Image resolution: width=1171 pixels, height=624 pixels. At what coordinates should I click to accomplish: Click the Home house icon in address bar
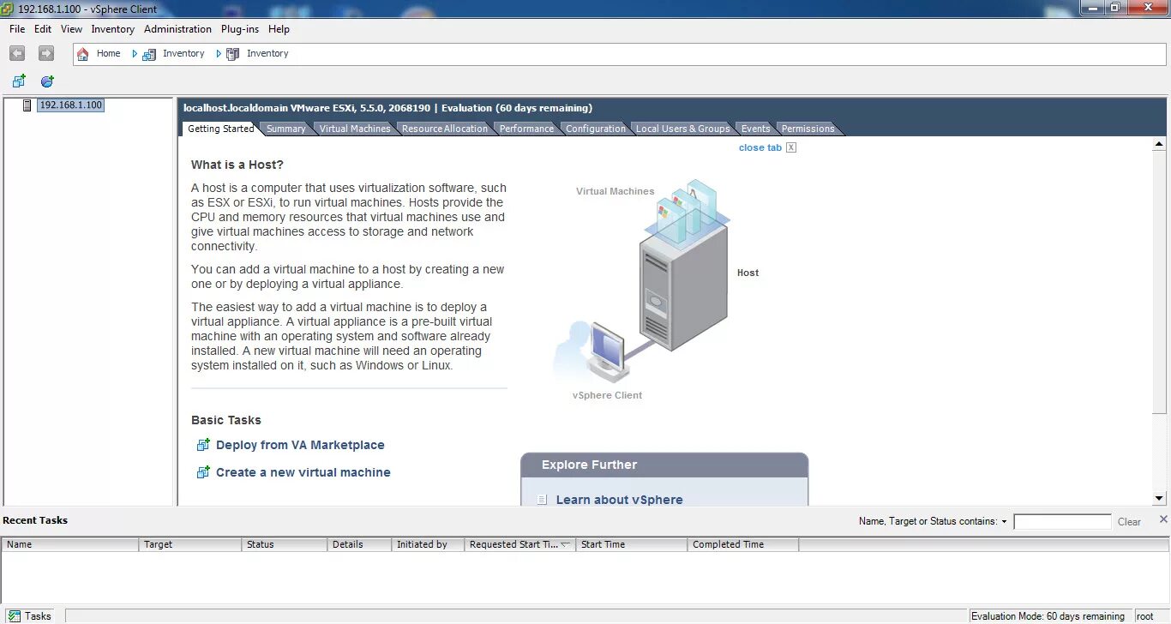[83, 53]
